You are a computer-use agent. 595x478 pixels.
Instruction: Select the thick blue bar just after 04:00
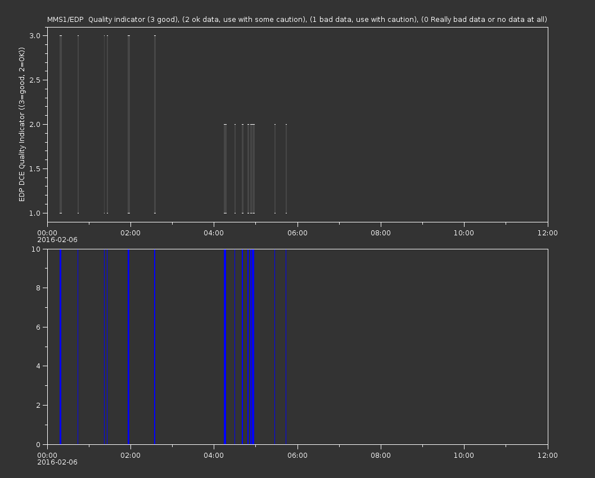pyautogui.click(x=225, y=347)
